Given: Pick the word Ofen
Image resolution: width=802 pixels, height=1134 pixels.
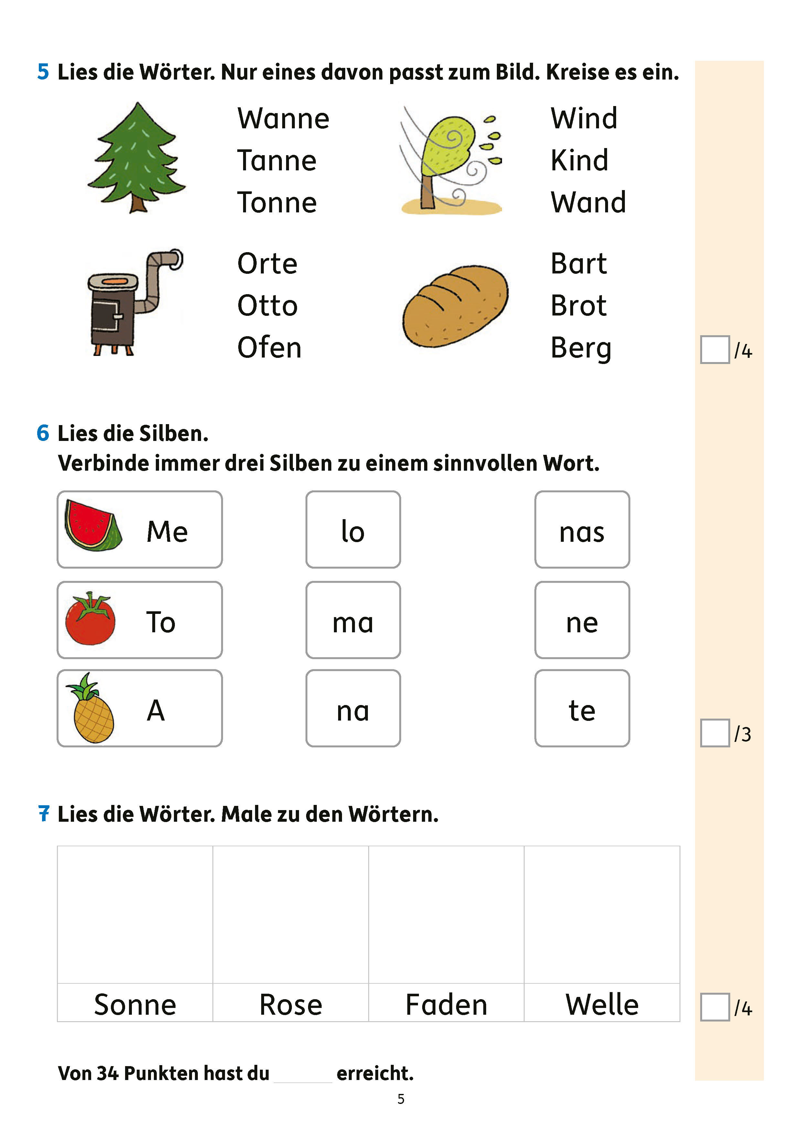Looking at the screenshot, I should coord(269,348).
